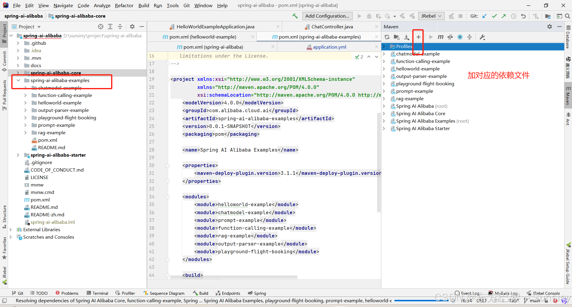Fold the modules block at line 34
The image size is (572, 307).
click(168, 197)
